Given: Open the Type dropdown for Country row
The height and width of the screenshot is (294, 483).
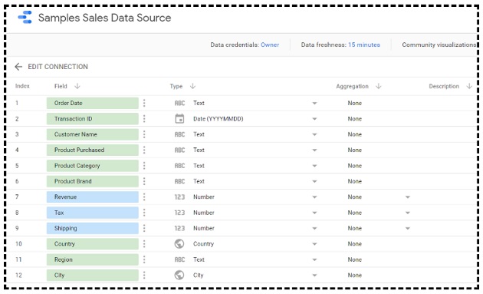Looking at the screenshot, I should pyautogui.click(x=314, y=244).
